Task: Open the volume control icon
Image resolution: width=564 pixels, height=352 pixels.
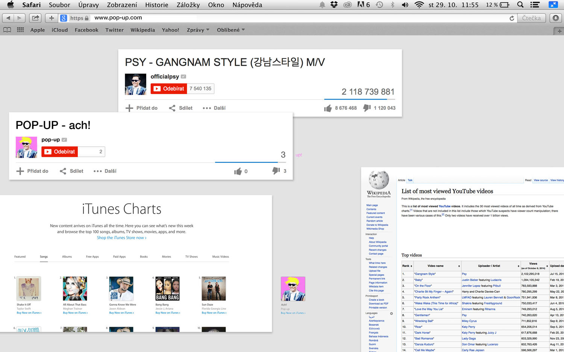Action: pyautogui.click(x=405, y=5)
